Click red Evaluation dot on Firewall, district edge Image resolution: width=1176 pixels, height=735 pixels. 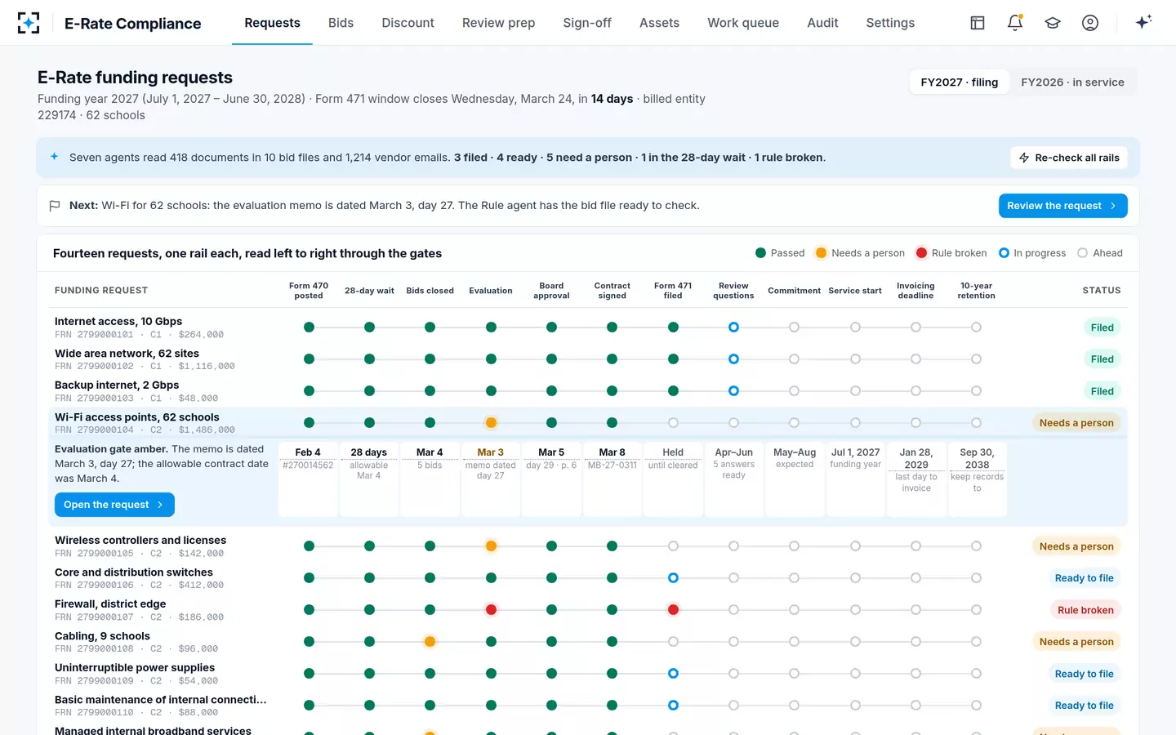[491, 610]
